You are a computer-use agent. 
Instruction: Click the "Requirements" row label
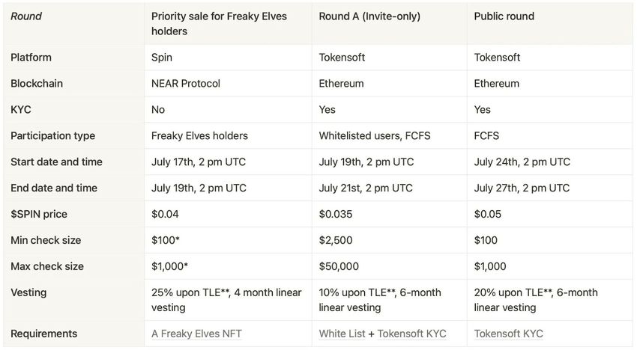[43, 334]
